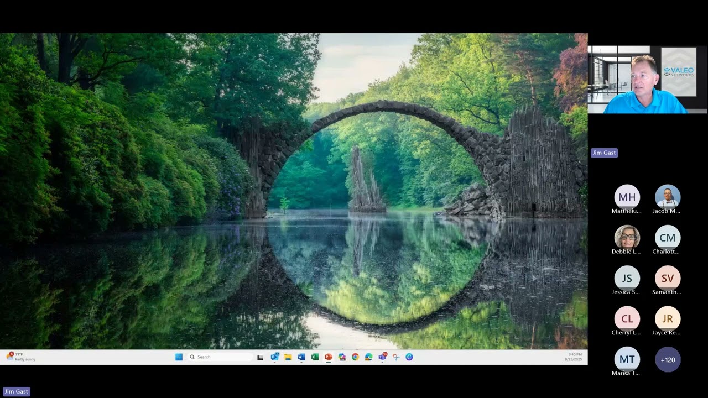Screen dimensions: 708x398
Task: Open the weather widget showing 77°F
Action: tap(21, 357)
